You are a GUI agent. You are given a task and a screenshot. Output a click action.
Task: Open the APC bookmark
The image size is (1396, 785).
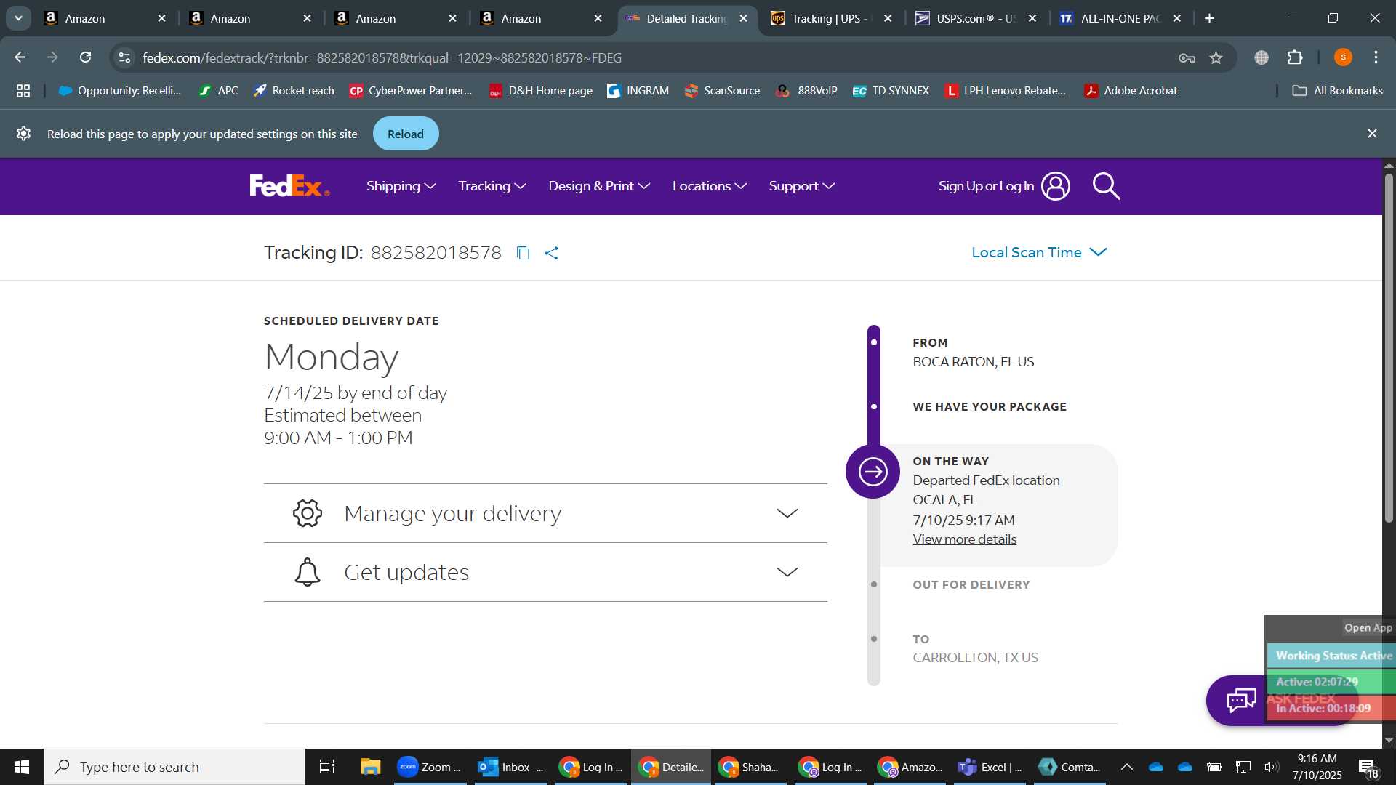click(219, 91)
